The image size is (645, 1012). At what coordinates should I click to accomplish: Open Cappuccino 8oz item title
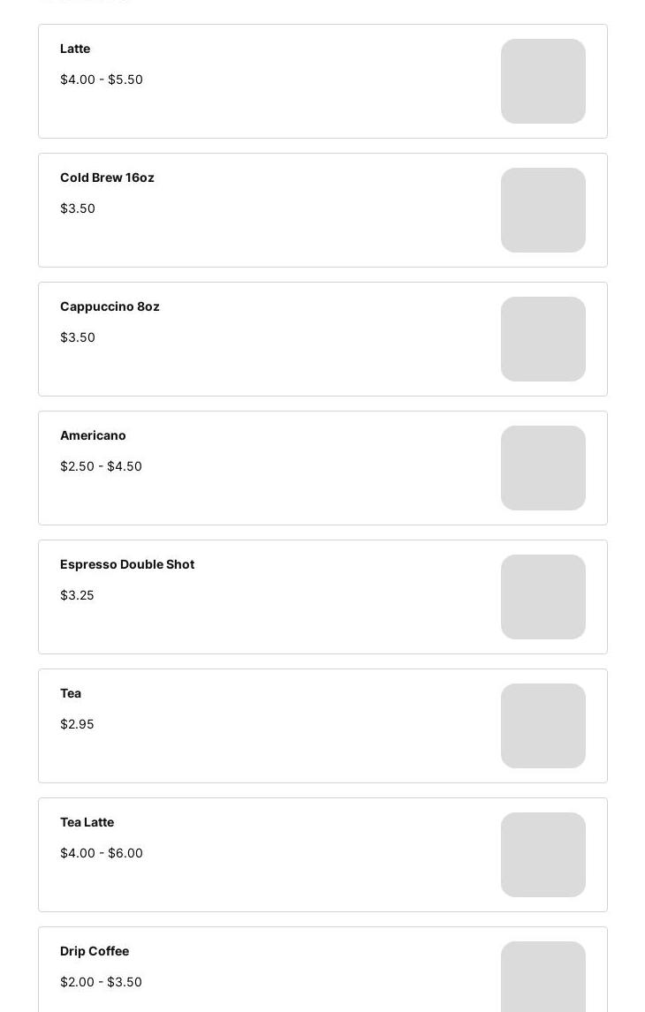(110, 306)
